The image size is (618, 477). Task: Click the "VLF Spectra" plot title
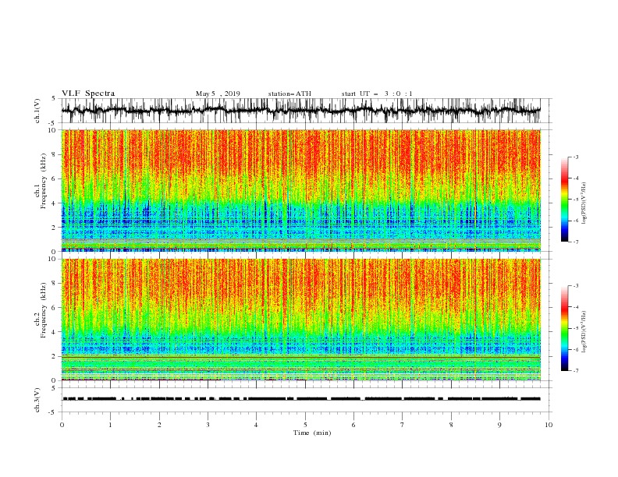(x=88, y=94)
